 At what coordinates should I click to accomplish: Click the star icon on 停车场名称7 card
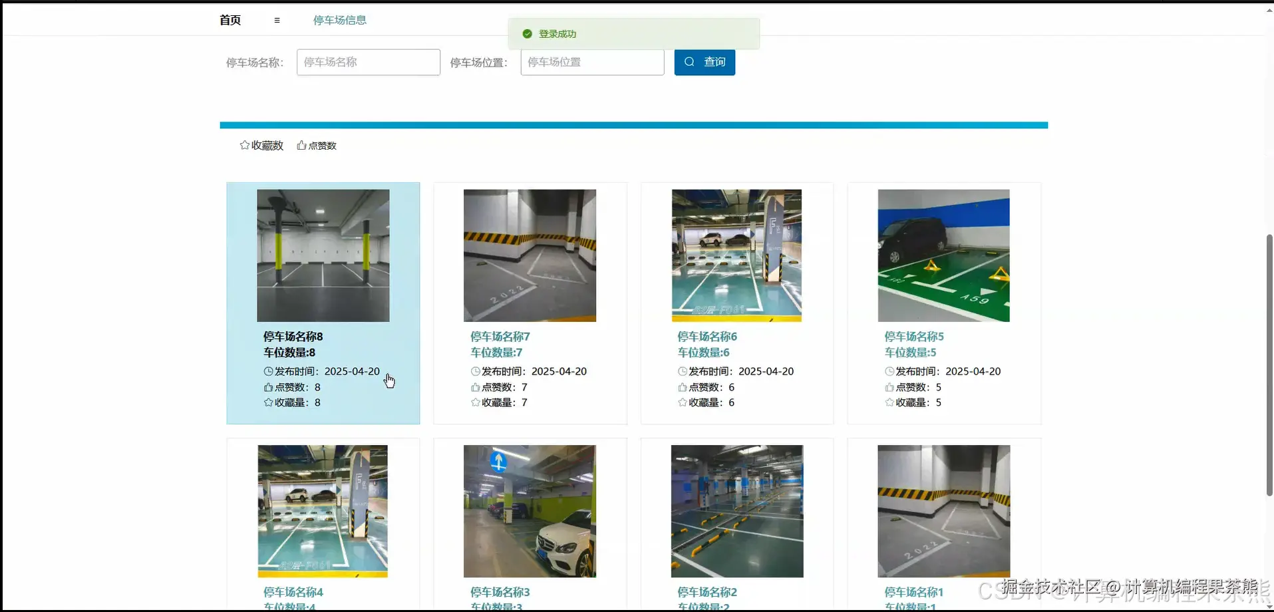475,402
